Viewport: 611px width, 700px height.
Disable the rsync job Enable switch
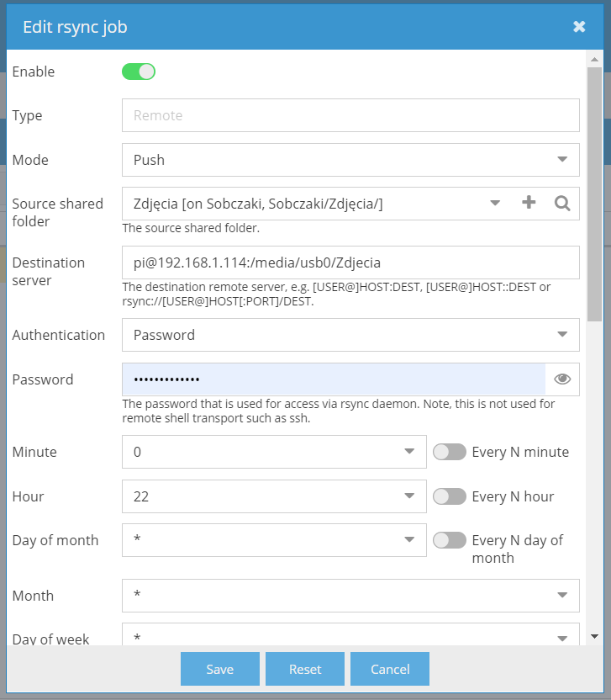139,72
